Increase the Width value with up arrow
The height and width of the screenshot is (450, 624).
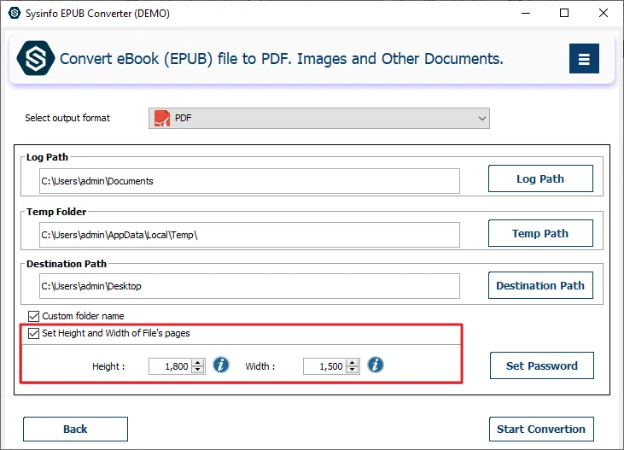coord(353,362)
